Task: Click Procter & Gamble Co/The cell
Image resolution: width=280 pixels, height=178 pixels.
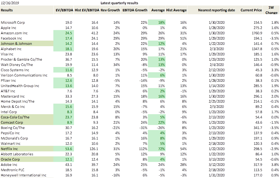Action: (x=21, y=59)
